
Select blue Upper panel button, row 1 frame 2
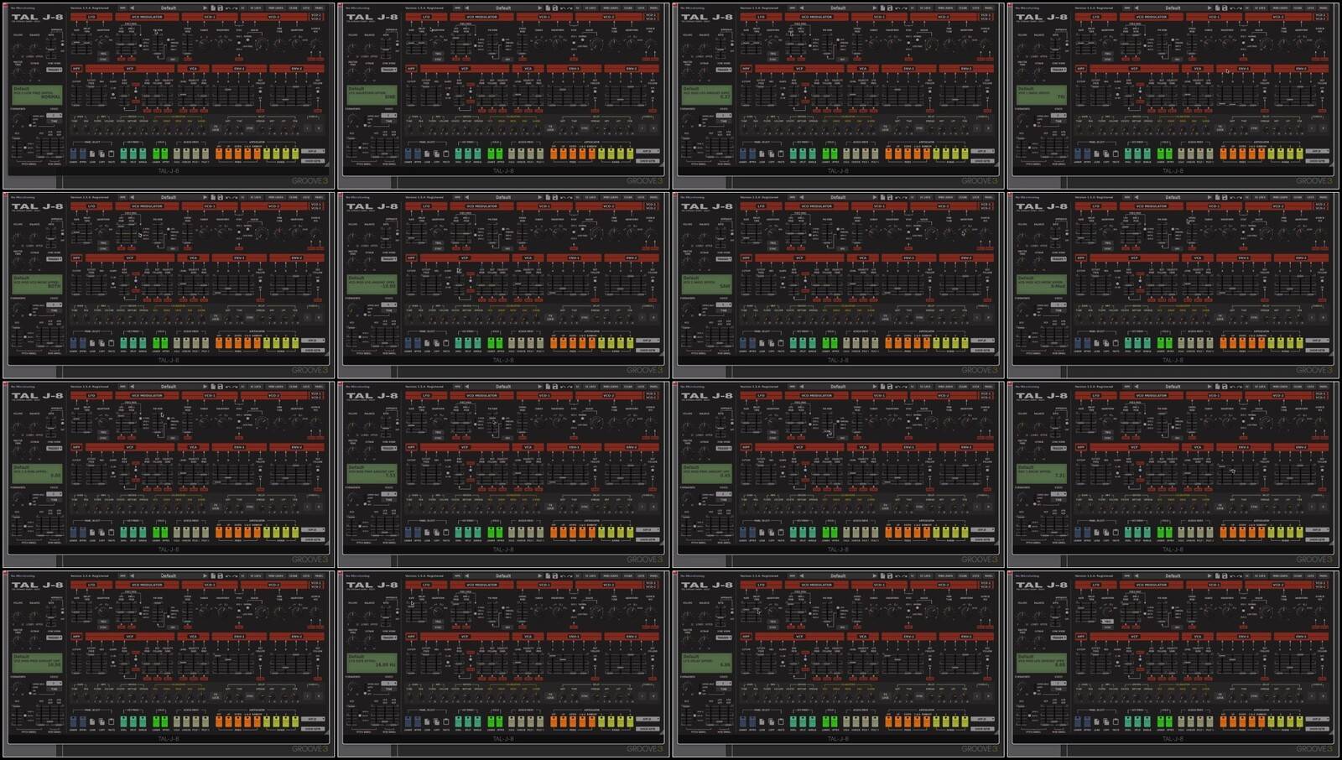(418, 154)
